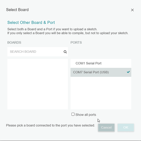Select COM1 Serial Port from ports list
This screenshot has width=141, height=141.
click(x=101, y=63)
